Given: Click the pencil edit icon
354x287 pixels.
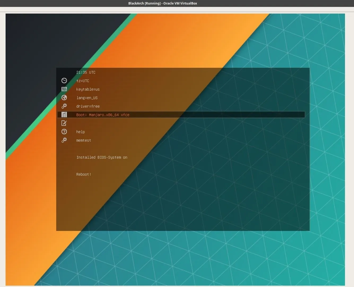Looking at the screenshot, I should (64, 123).
